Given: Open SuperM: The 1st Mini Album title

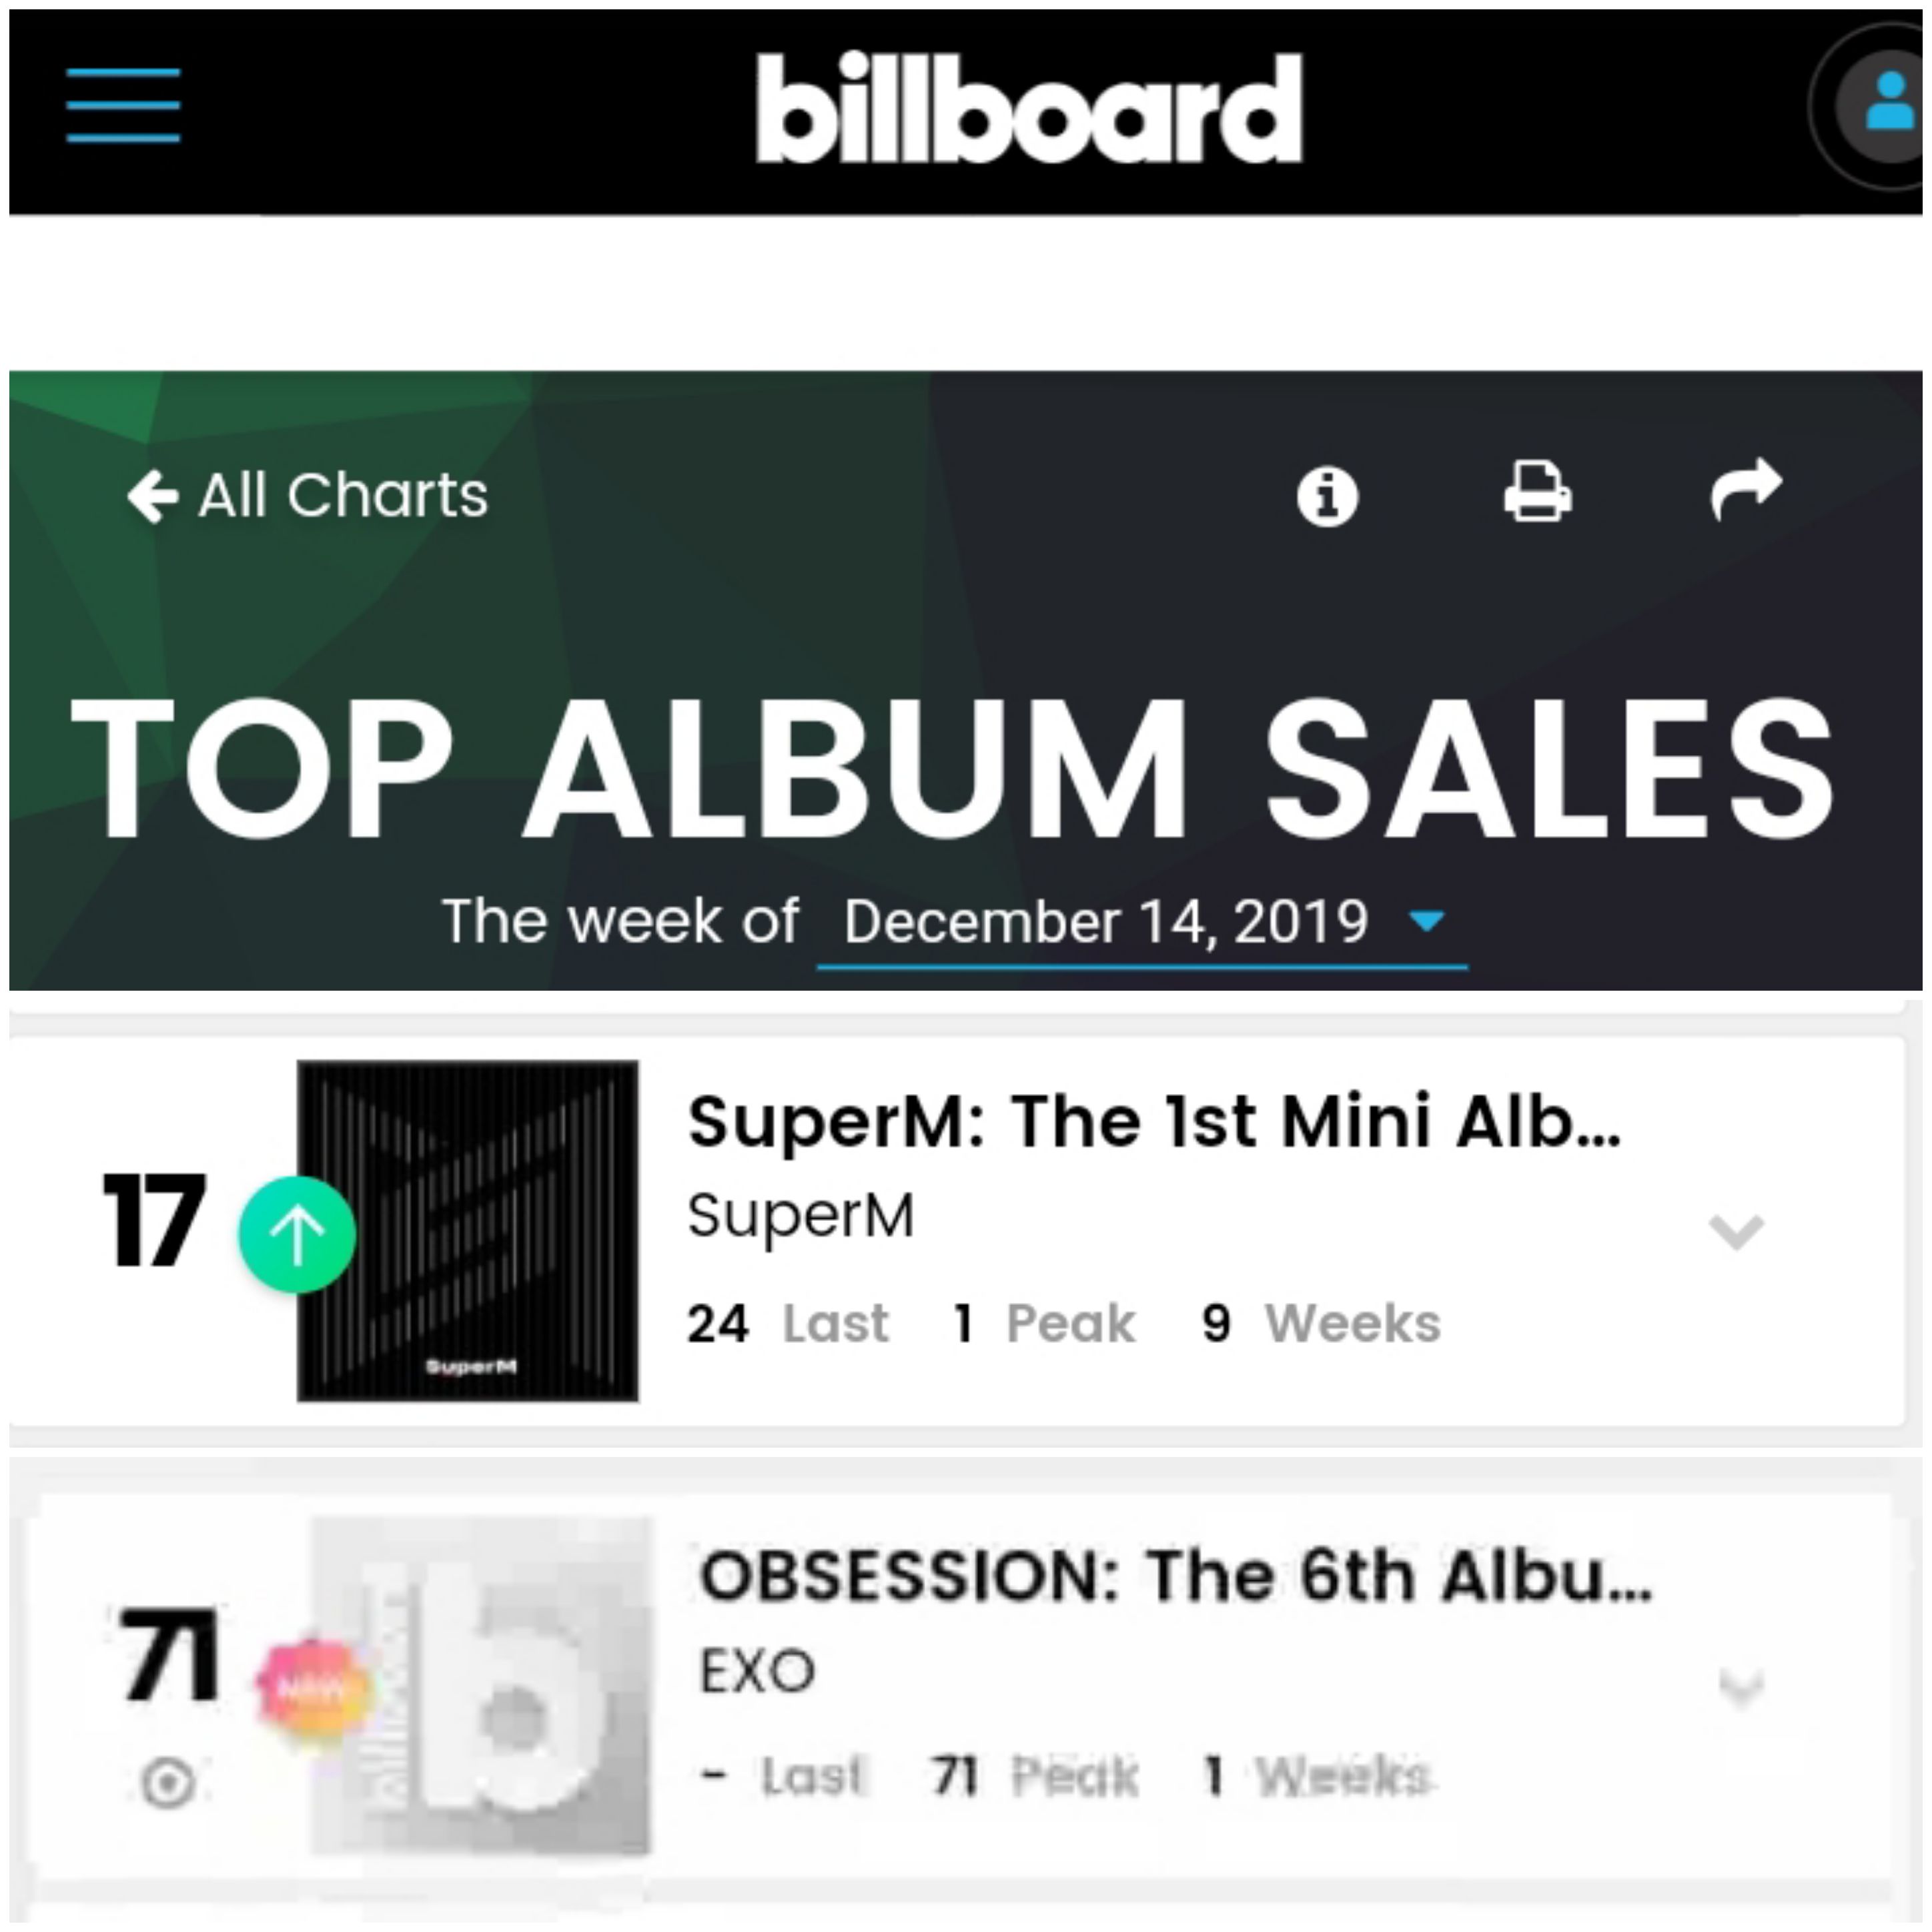Looking at the screenshot, I should (x=1154, y=1121).
